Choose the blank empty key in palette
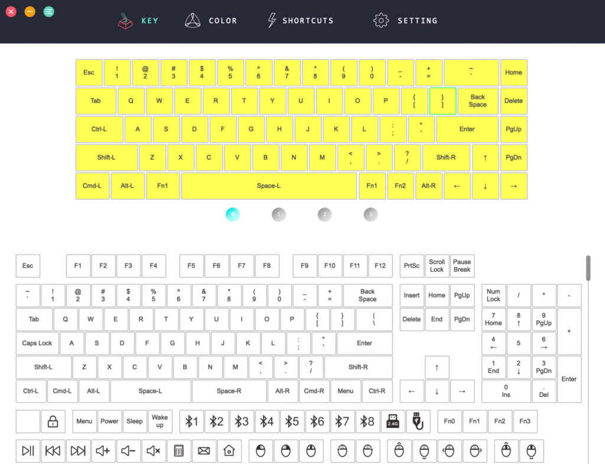Viewport: 605px width, 464px height. coord(28,421)
